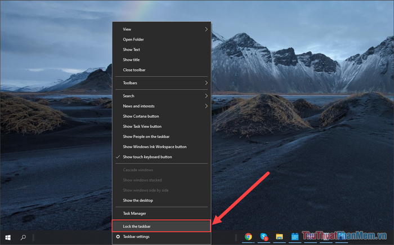Enable Show People on the taskbar
Viewport: 394px width, 245px height.
tap(162, 137)
